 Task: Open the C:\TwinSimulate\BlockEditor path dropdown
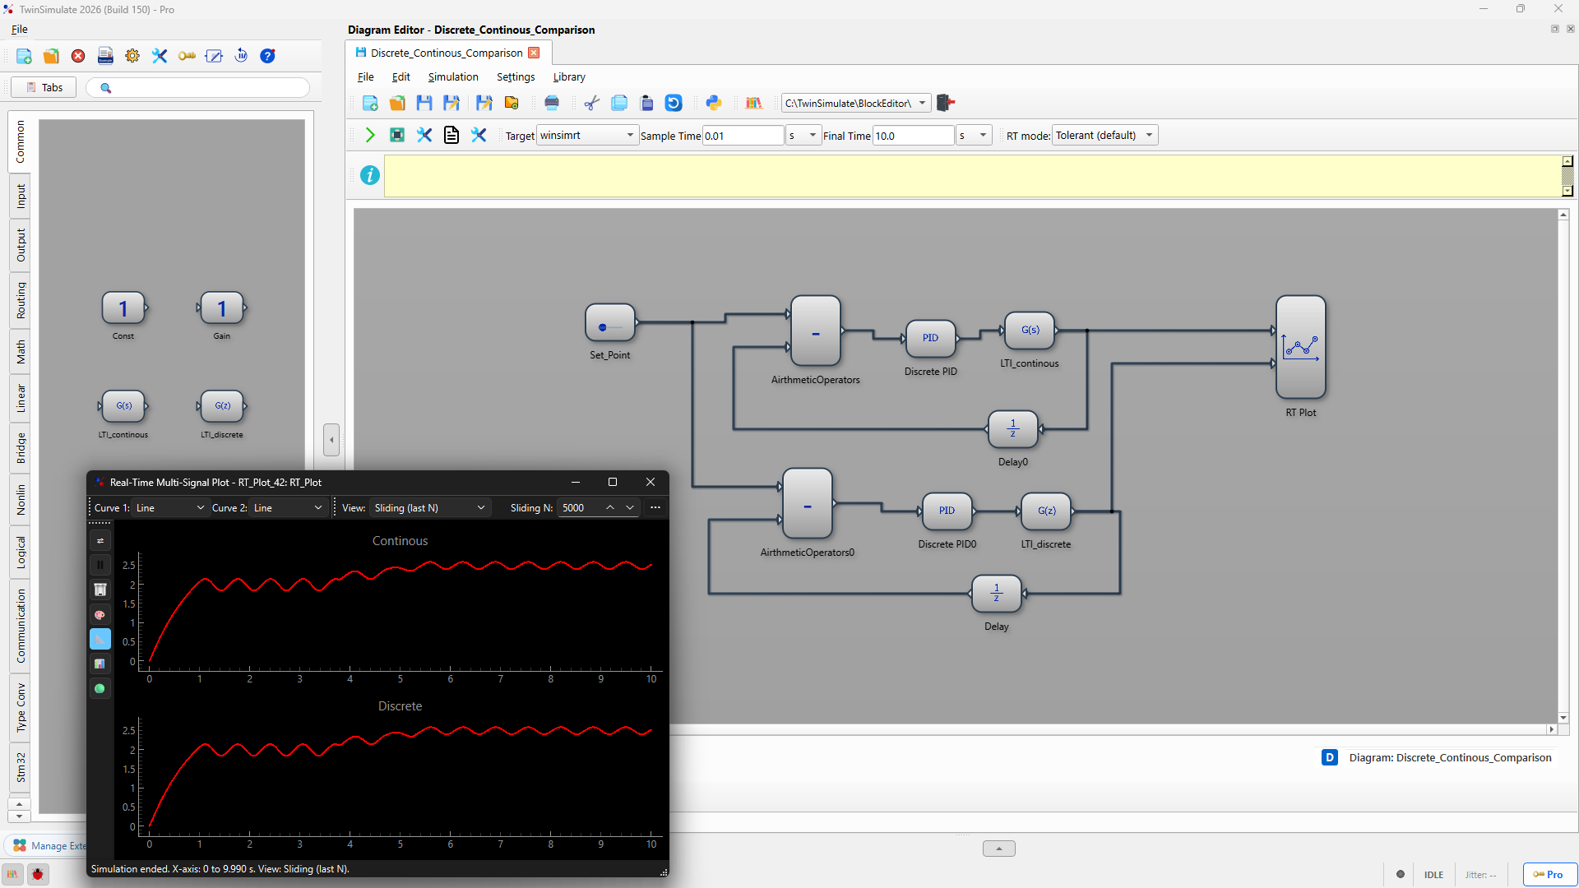click(x=855, y=103)
